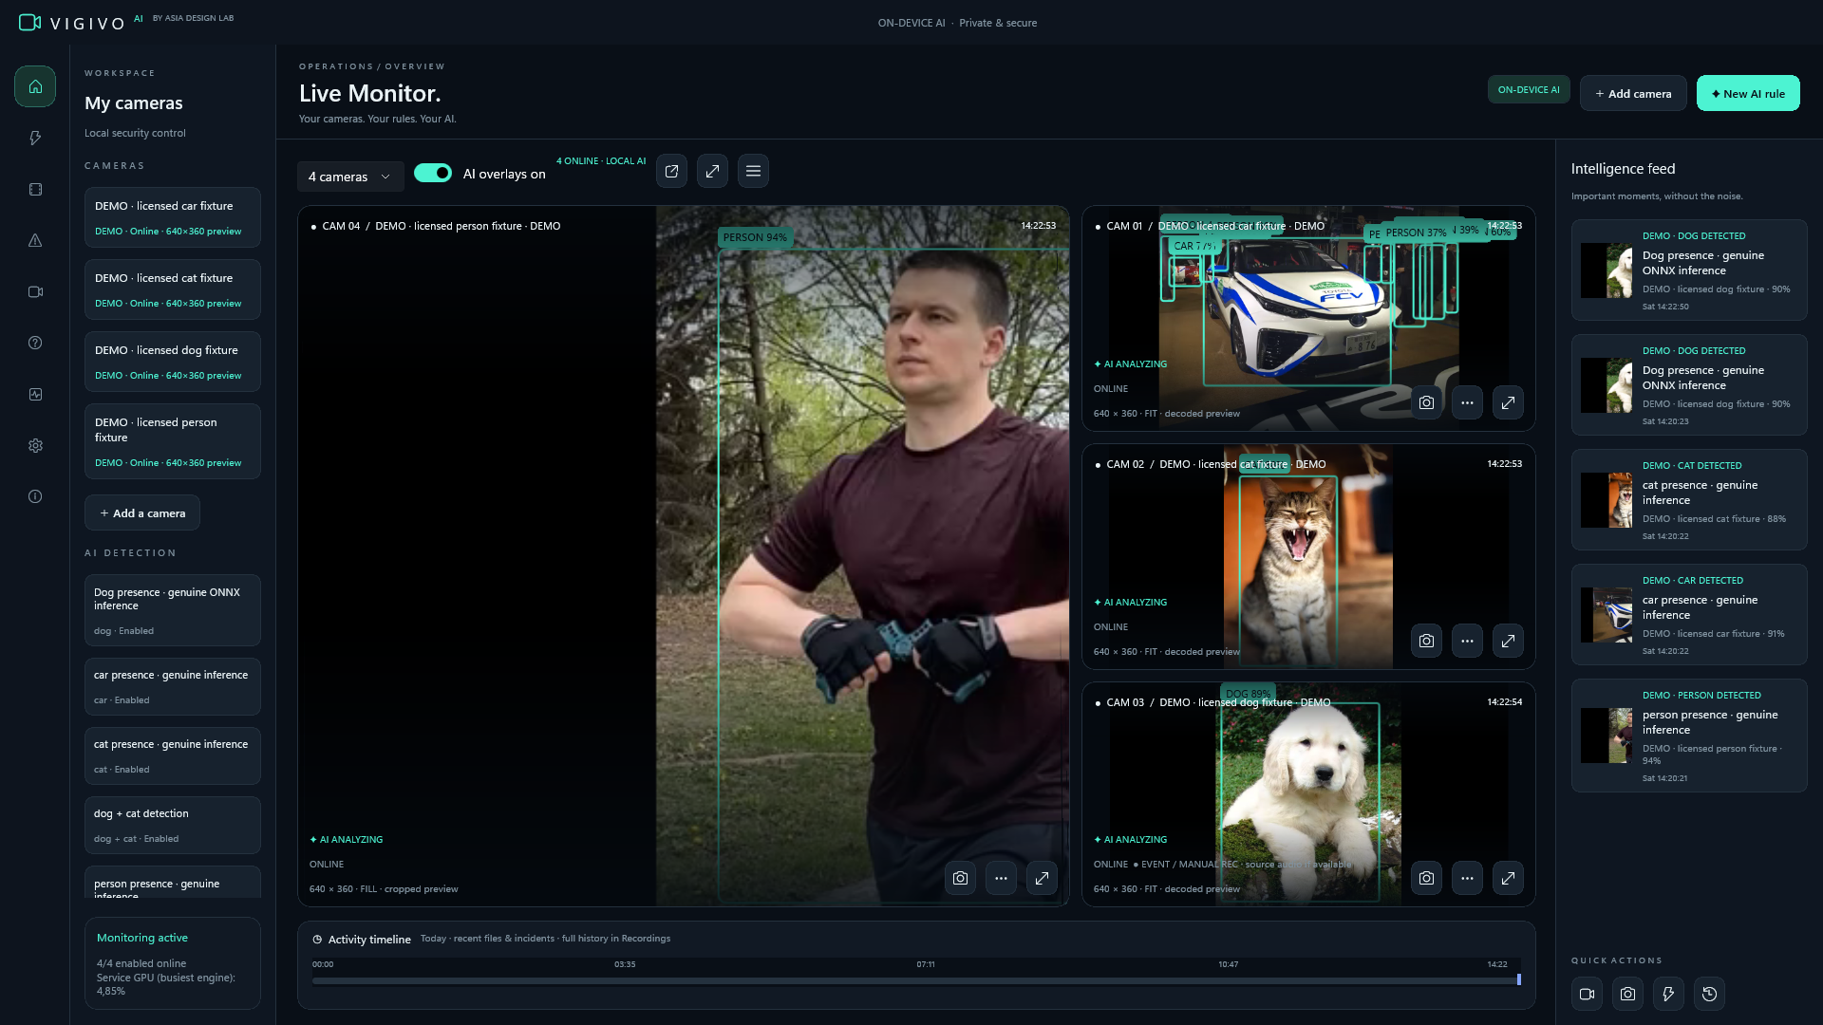Open car detected event in feed
1823x1025 pixels.
point(1689,614)
